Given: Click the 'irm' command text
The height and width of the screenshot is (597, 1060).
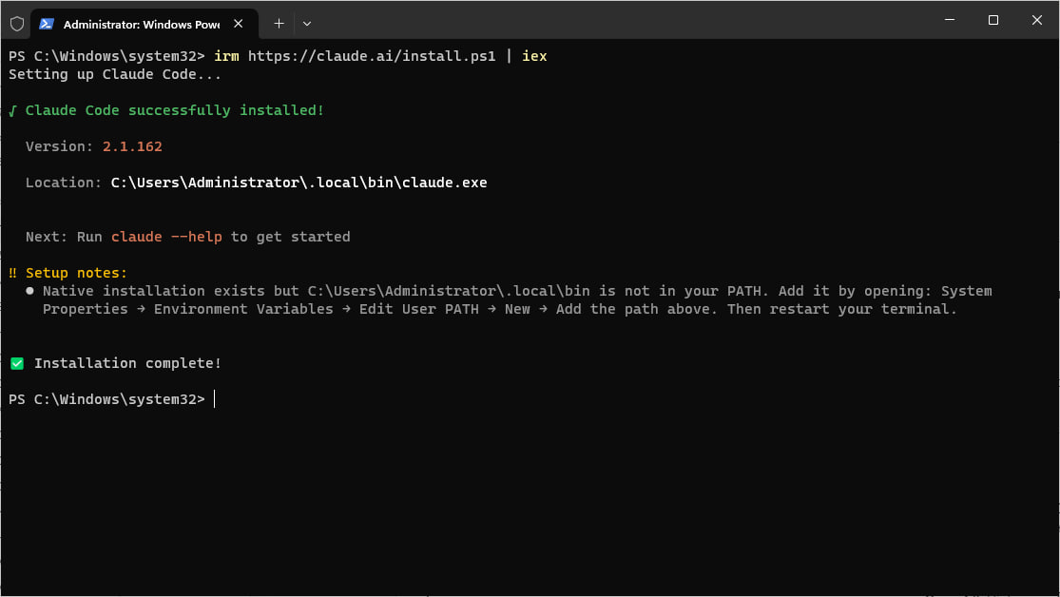Looking at the screenshot, I should [x=226, y=56].
